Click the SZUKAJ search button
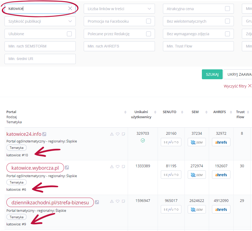252x231 pixels. coord(212,74)
